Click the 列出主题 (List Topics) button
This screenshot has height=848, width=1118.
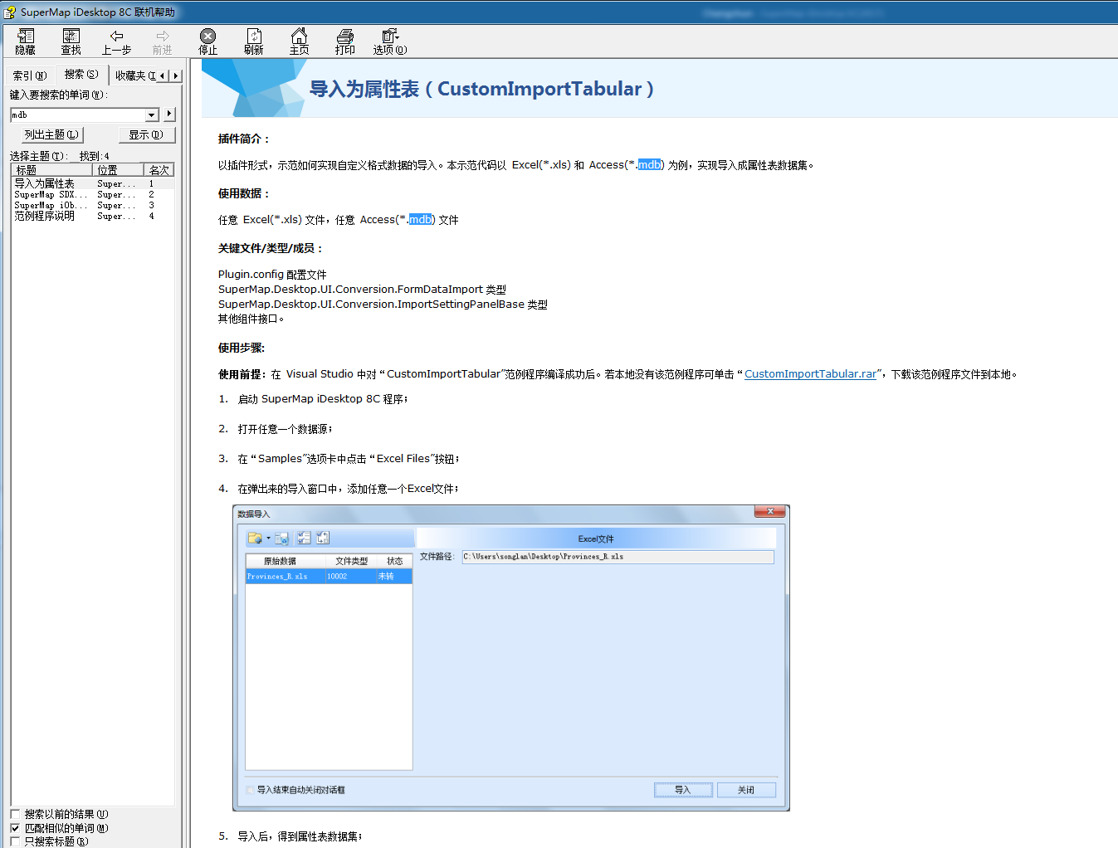click(x=51, y=134)
